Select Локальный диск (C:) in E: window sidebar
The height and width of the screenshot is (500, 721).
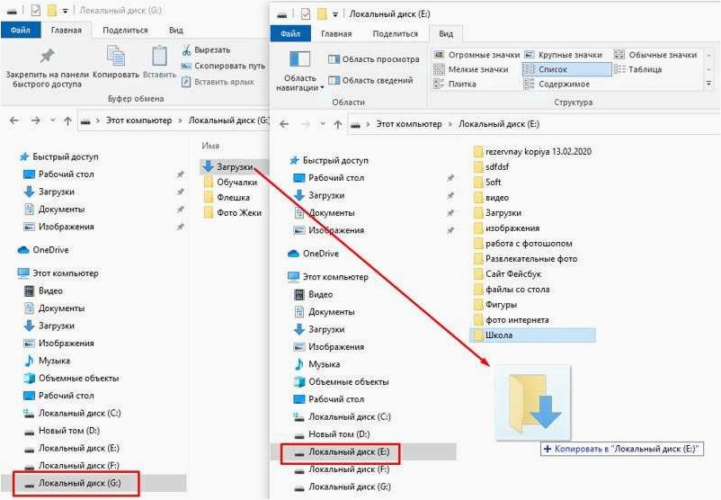(x=343, y=417)
